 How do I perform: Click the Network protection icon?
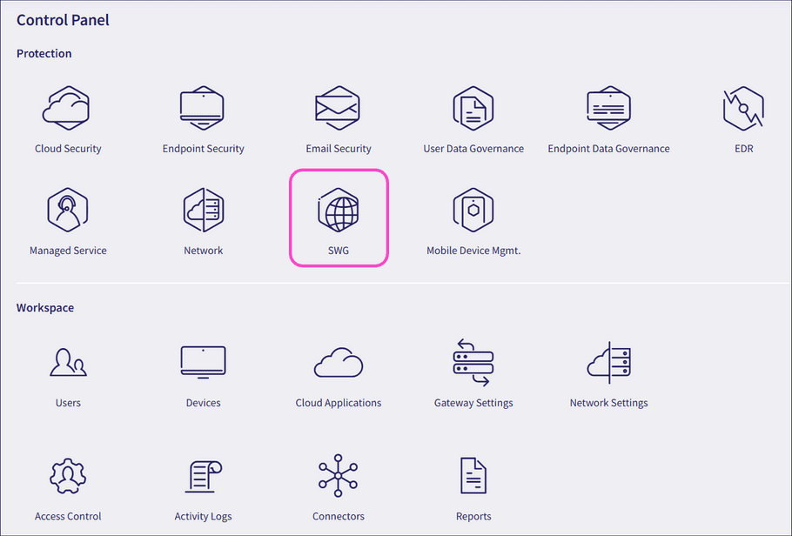click(203, 210)
